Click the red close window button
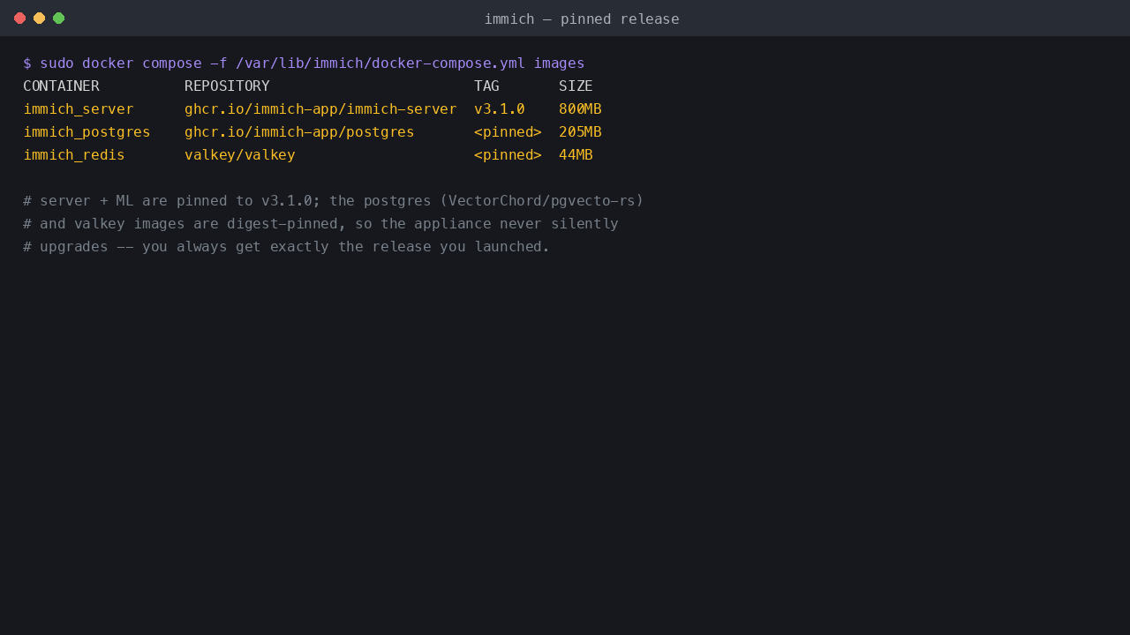The image size is (1130, 635). 19,18
